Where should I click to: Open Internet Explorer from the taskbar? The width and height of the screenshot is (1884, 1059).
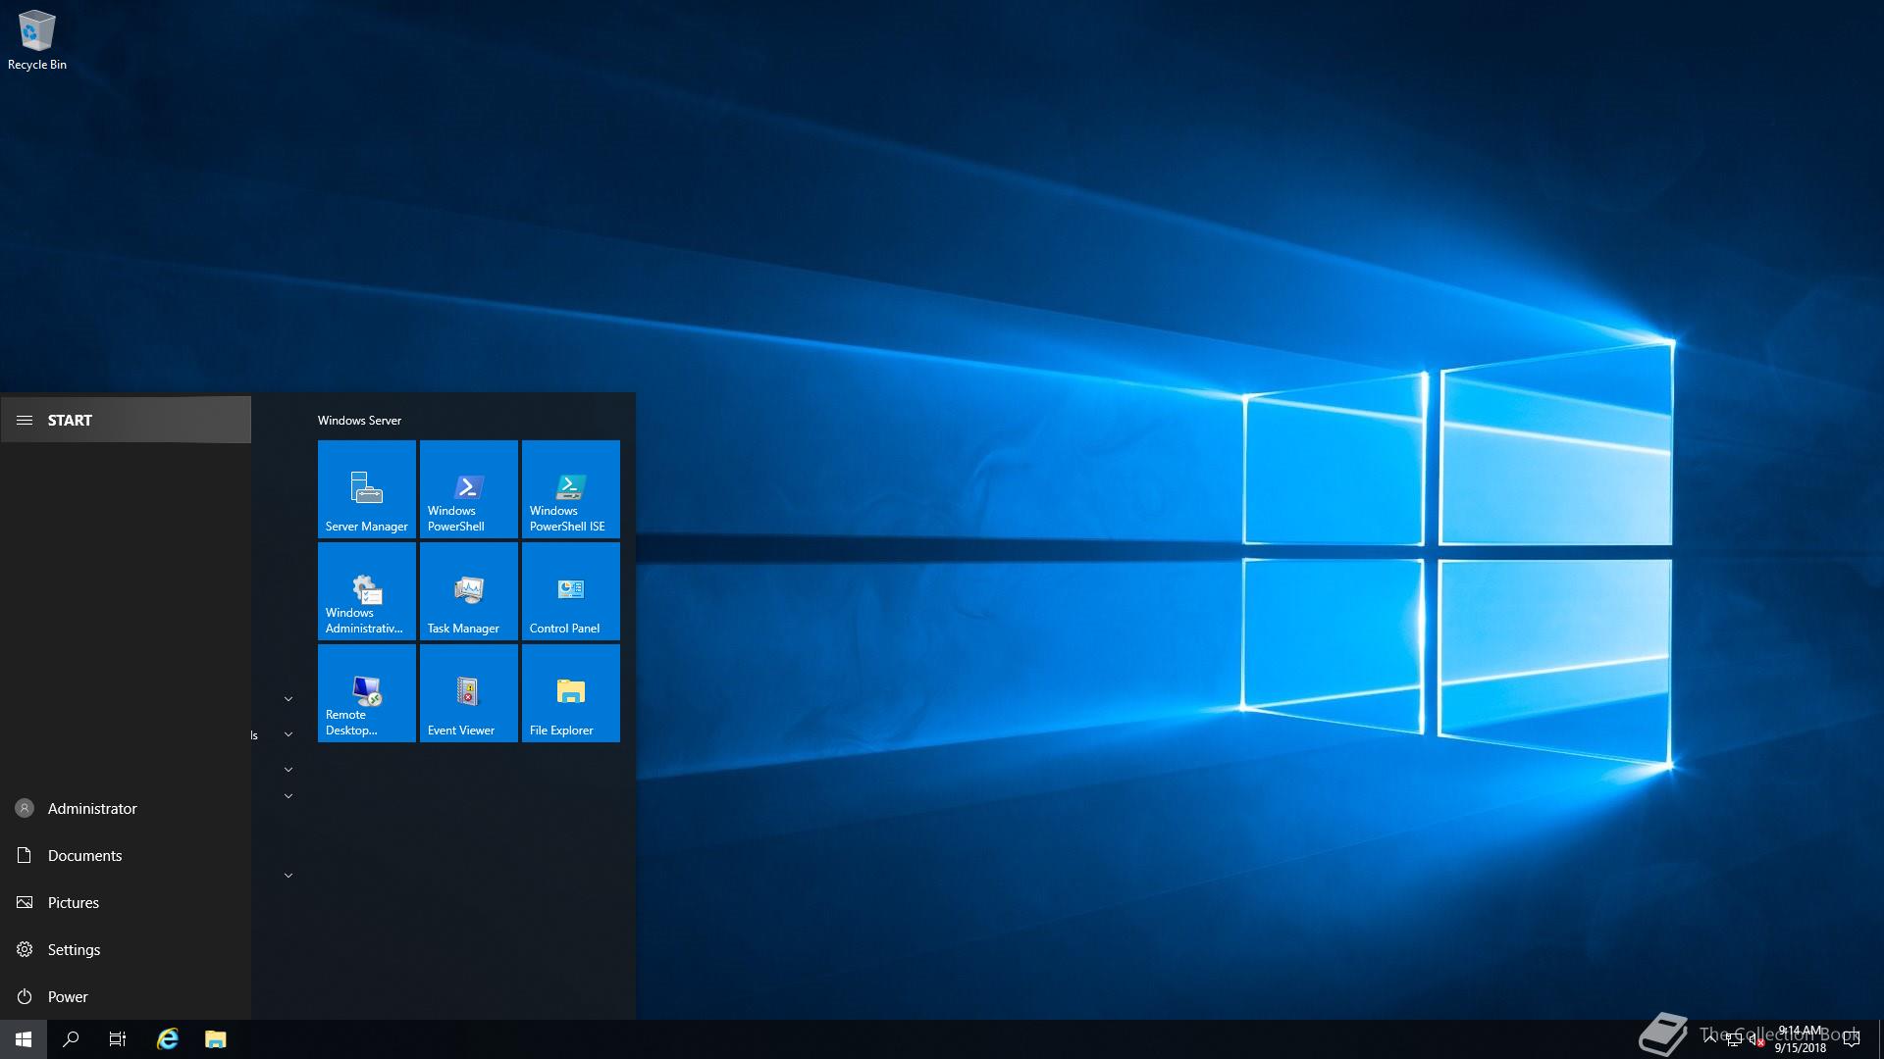[x=168, y=1039]
